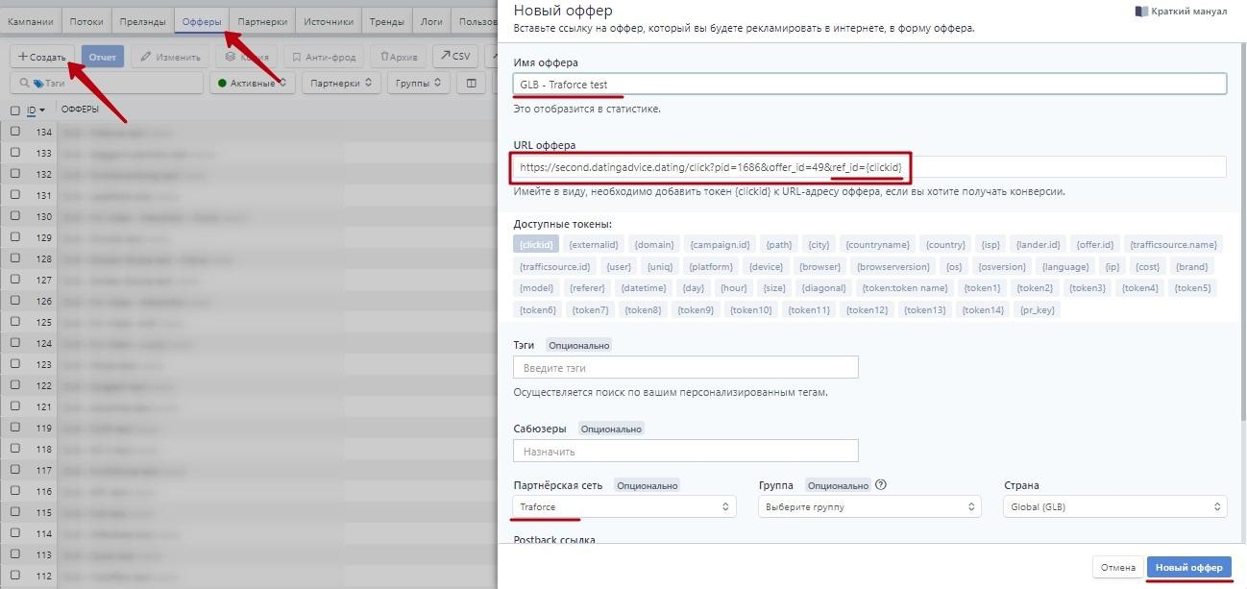Screen dimensions: 1247x589
Task: Insert the {browserversion} token
Action: (892, 267)
